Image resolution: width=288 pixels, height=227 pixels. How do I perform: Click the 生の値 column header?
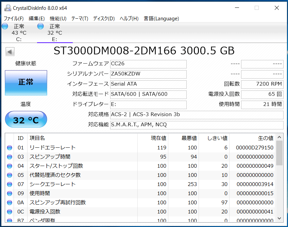pos(252,138)
